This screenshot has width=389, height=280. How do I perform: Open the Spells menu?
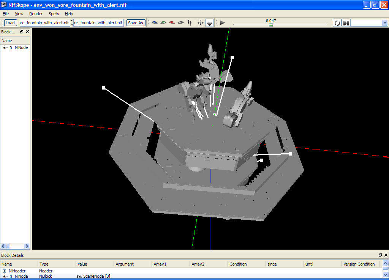point(54,14)
